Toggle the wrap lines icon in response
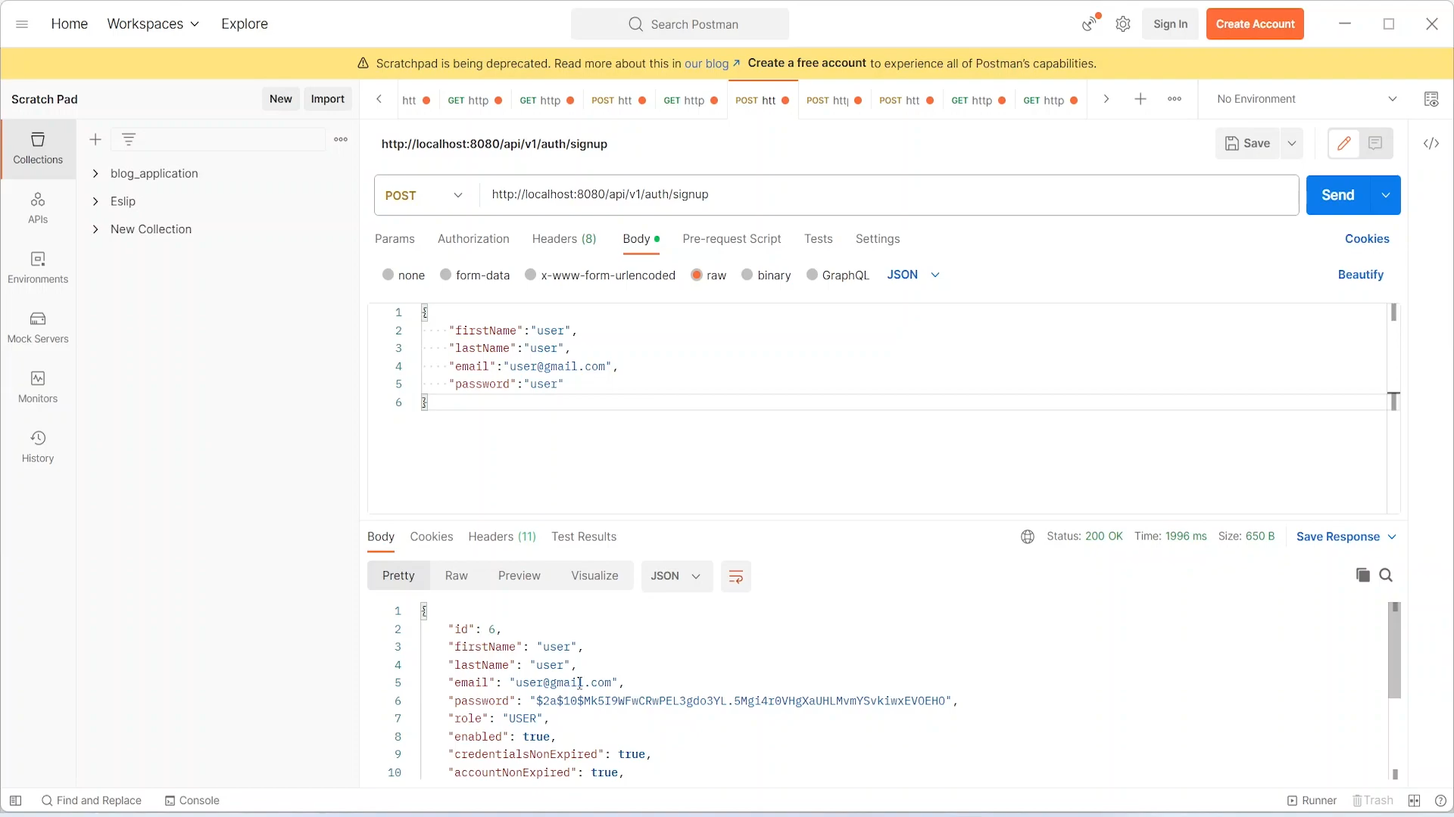Image resolution: width=1454 pixels, height=817 pixels. (x=735, y=576)
